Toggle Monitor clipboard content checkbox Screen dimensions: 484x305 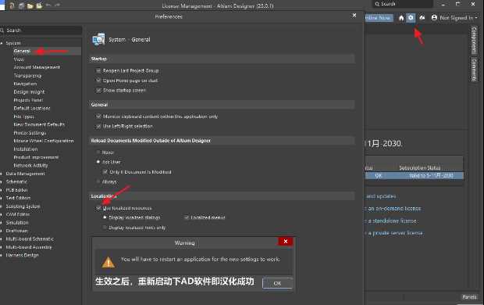coord(98,117)
